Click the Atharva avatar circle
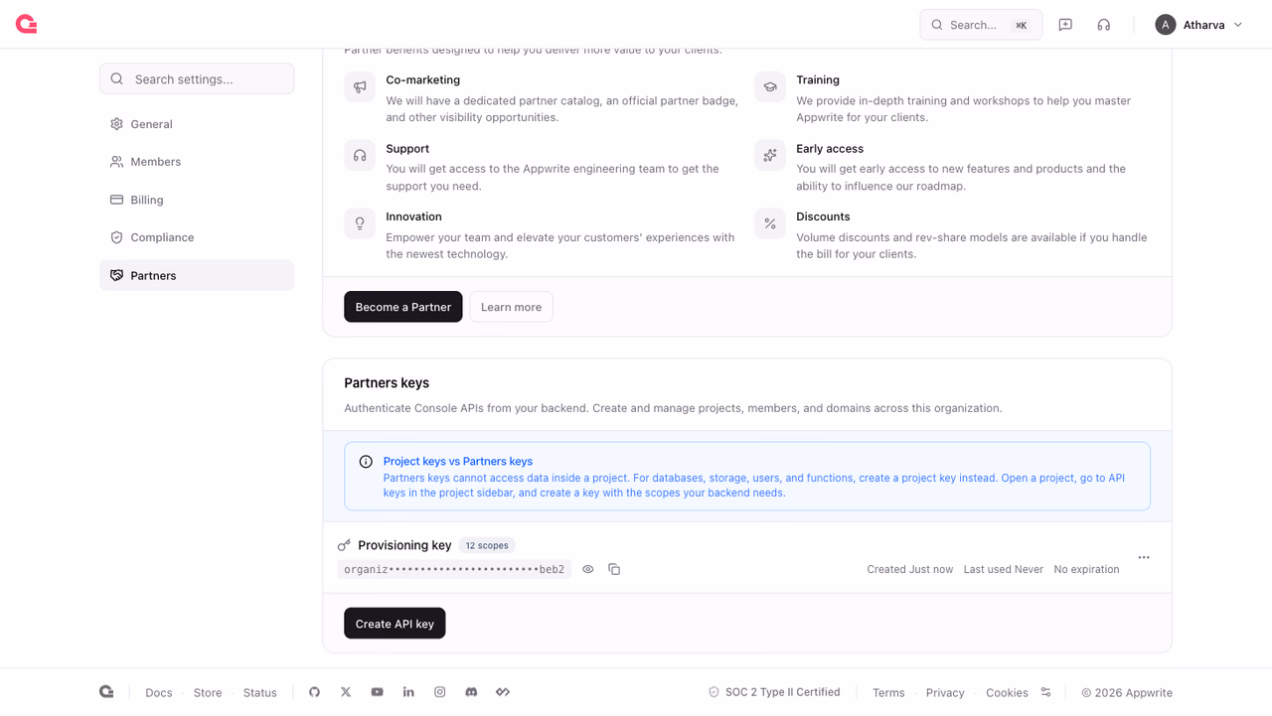 point(1166,25)
